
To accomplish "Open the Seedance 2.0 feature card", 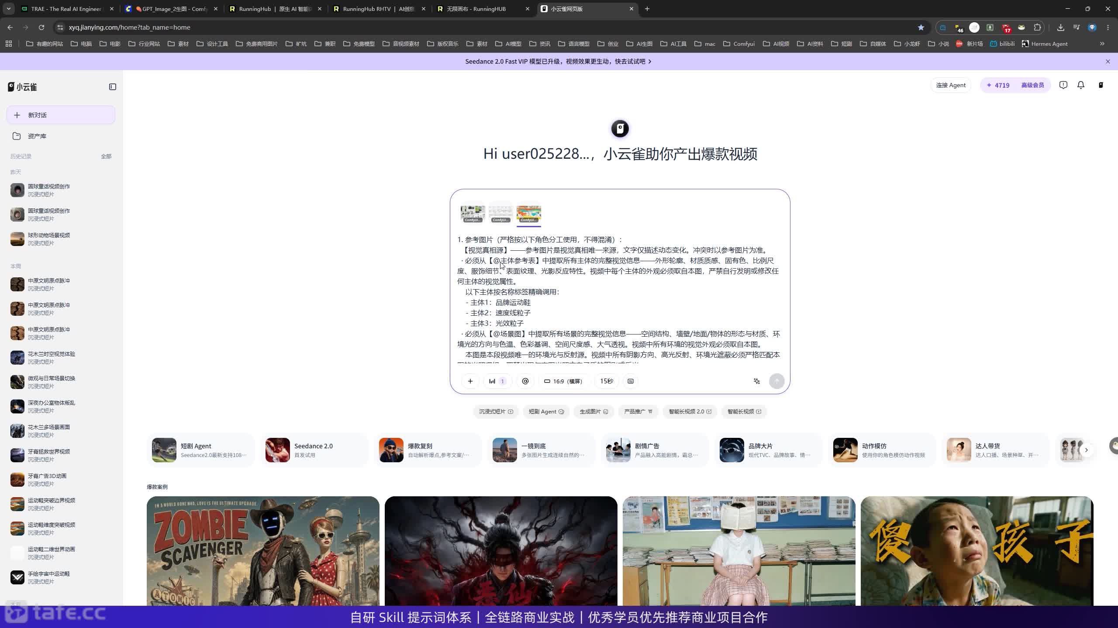I will click(314, 450).
